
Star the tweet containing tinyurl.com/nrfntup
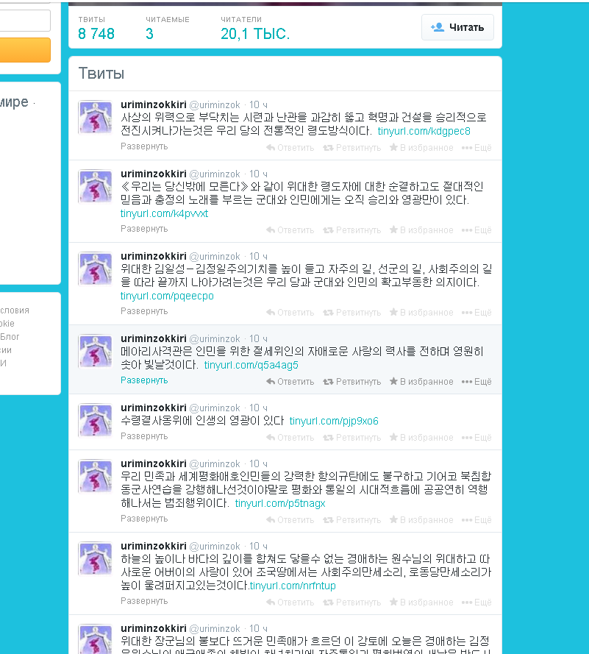click(421, 603)
